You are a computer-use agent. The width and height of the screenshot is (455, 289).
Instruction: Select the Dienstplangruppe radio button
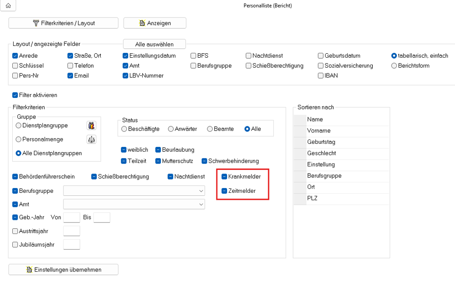pyautogui.click(x=18, y=125)
